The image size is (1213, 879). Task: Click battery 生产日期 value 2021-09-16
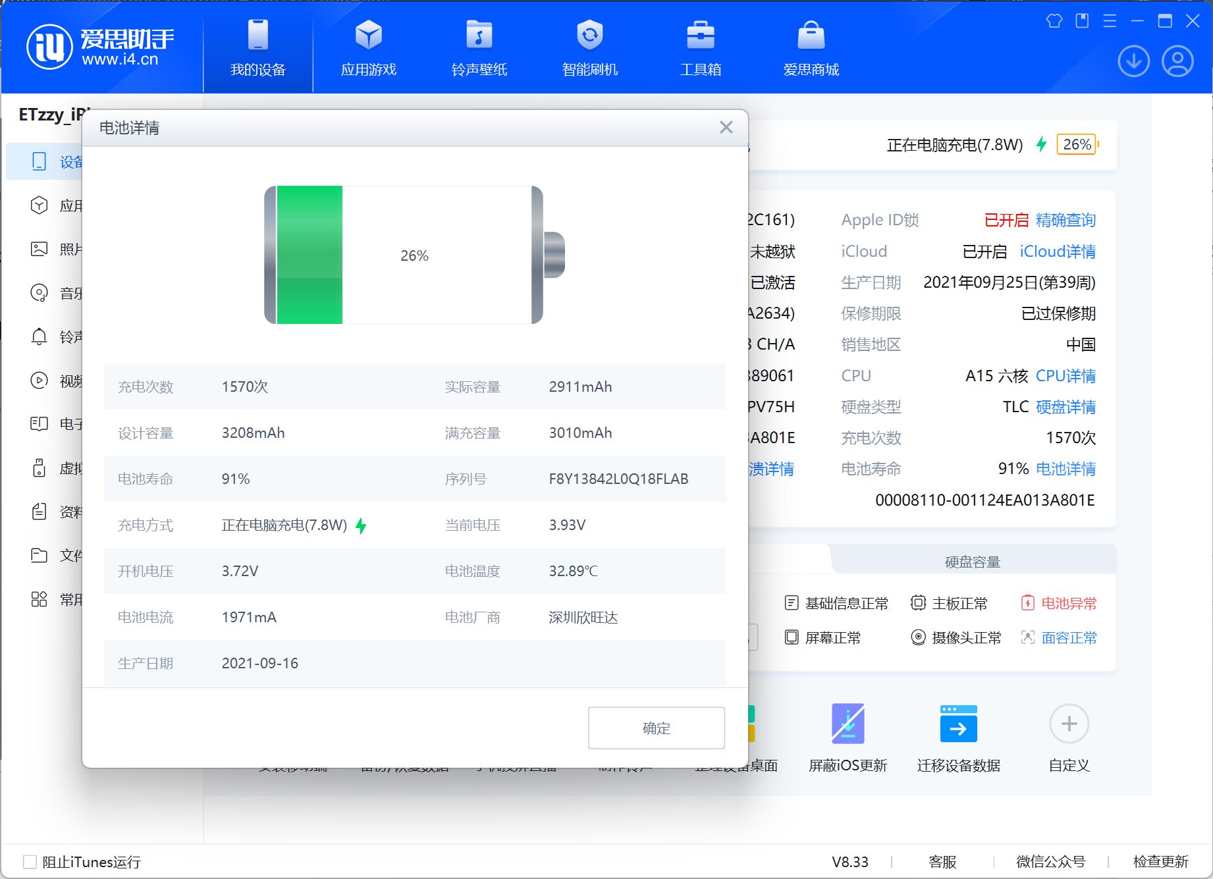(x=259, y=663)
